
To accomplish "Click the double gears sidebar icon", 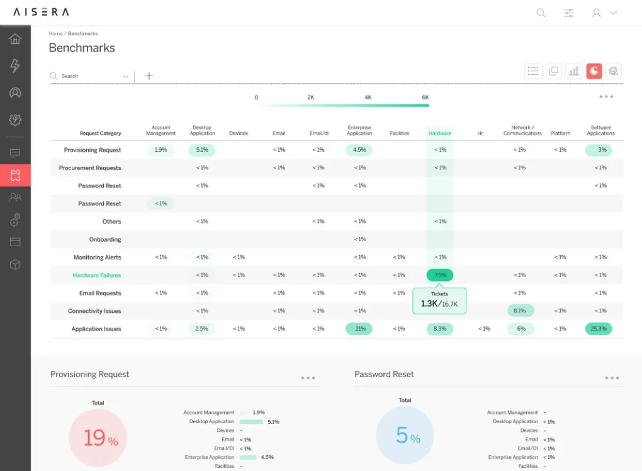I will (x=15, y=220).
